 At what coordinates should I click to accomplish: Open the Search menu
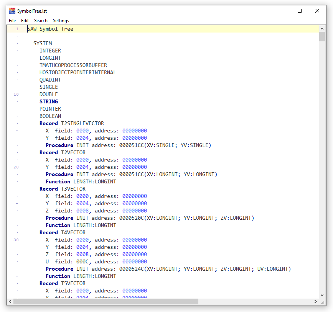pyautogui.click(x=41, y=21)
